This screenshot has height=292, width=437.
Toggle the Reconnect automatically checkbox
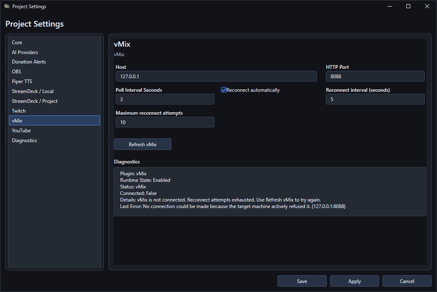223,90
